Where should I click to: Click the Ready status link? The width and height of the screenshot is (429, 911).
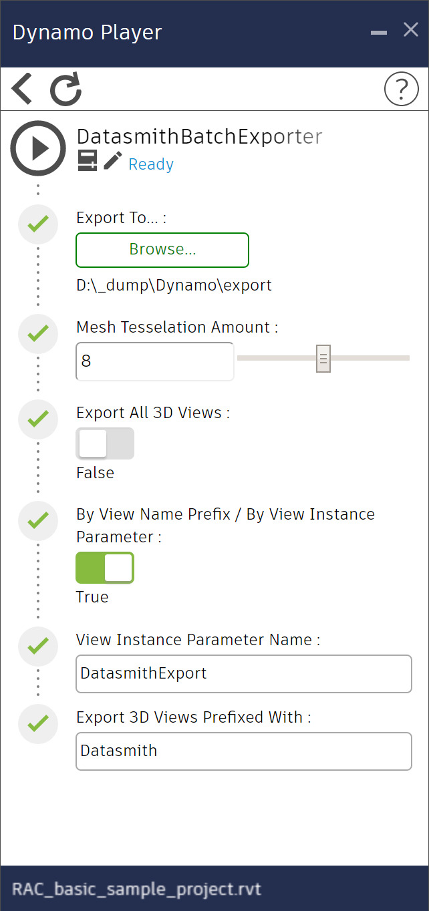point(151,164)
